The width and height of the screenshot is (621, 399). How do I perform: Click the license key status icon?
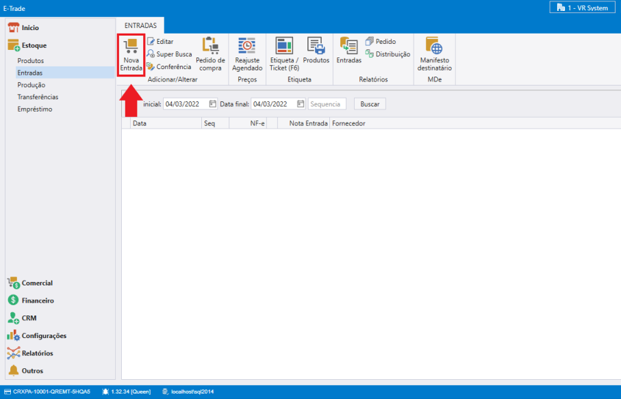click(x=8, y=391)
